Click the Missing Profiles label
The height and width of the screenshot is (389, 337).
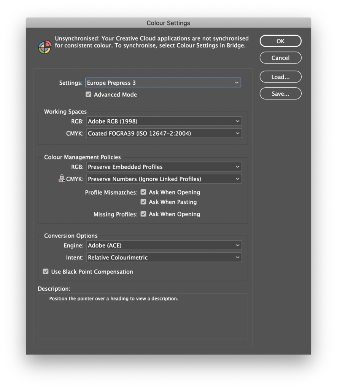pyautogui.click(x=116, y=214)
